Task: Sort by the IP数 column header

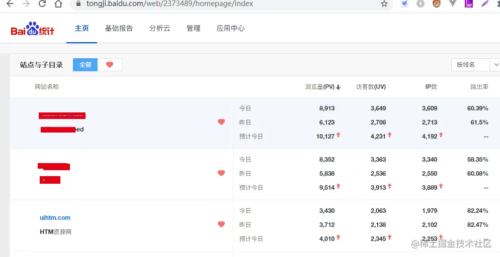Action: [431, 87]
